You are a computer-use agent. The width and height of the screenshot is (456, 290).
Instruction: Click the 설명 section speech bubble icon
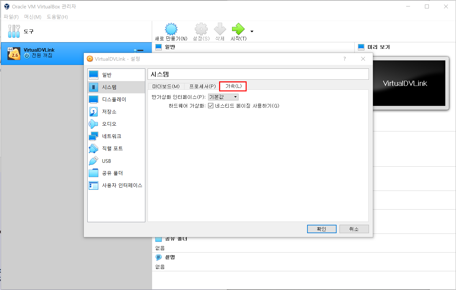coord(159,257)
